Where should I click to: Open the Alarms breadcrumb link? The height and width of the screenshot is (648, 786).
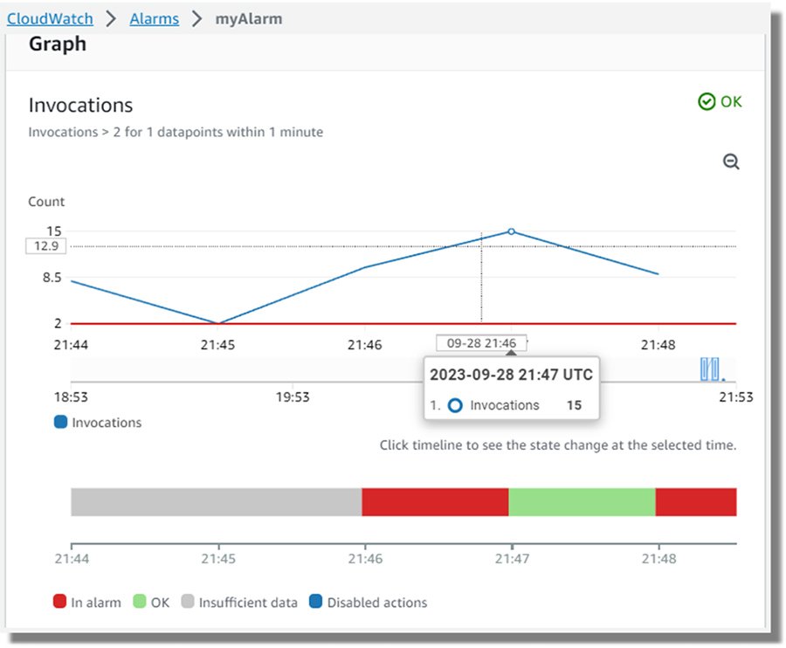154,18
